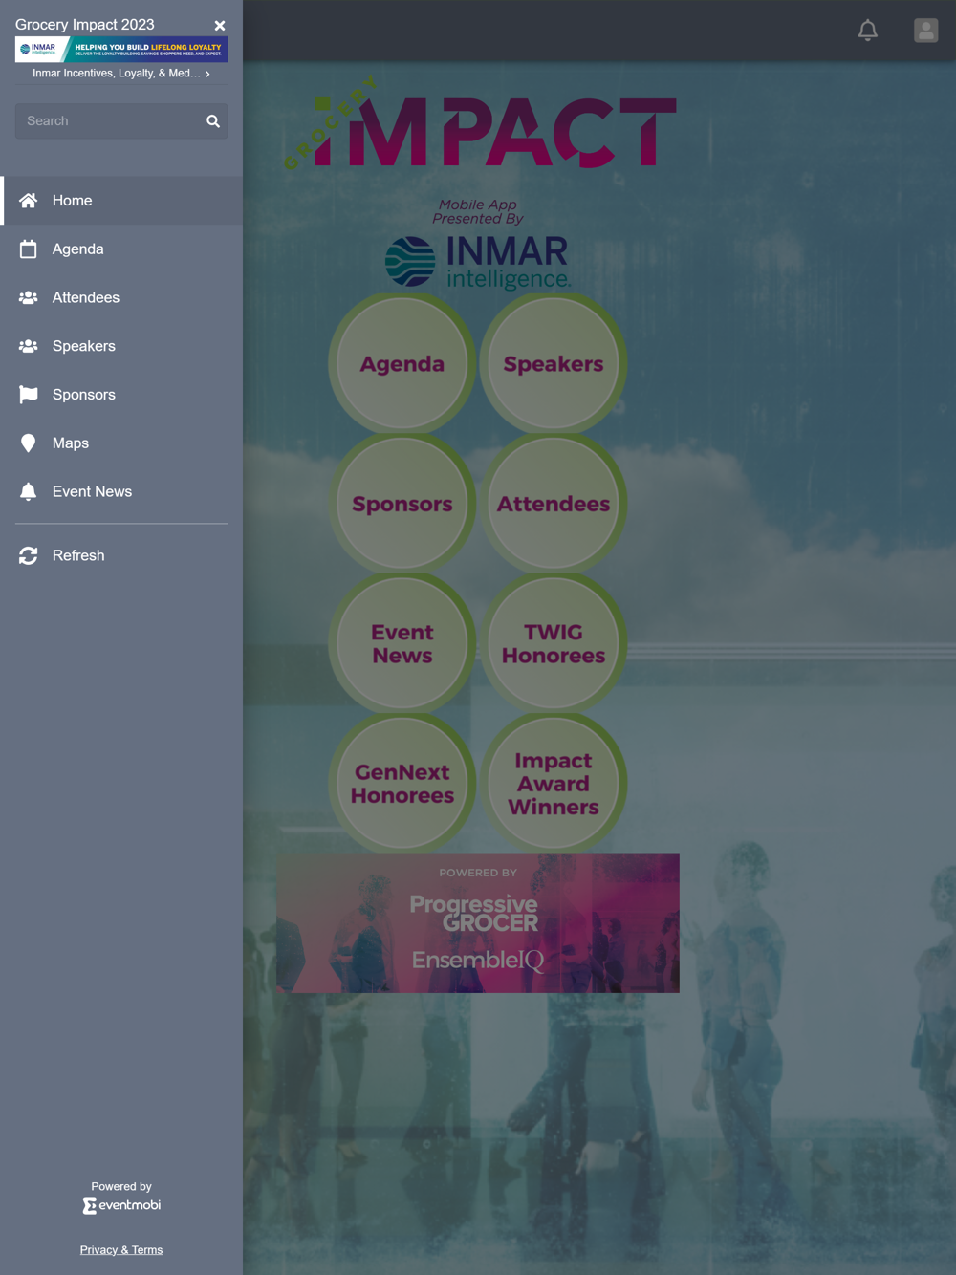The width and height of the screenshot is (956, 1275).
Task: Select Agenda in the sidebar menu
Action: [121, 249]
